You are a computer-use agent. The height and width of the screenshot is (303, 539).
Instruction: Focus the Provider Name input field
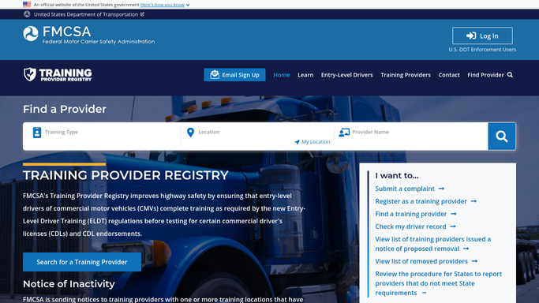click(411, 137)
